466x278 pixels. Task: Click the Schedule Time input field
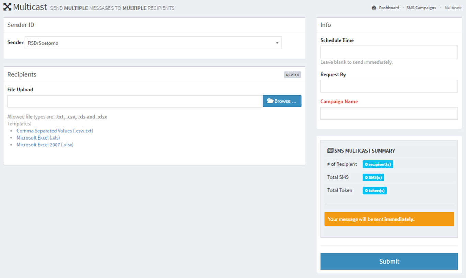(x=389, y=52)
